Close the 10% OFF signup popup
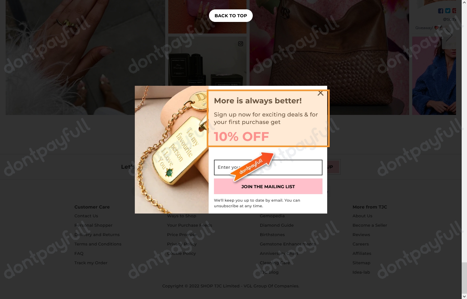The width and height of the screenshot is (467, 299). [x=320, y=93]
